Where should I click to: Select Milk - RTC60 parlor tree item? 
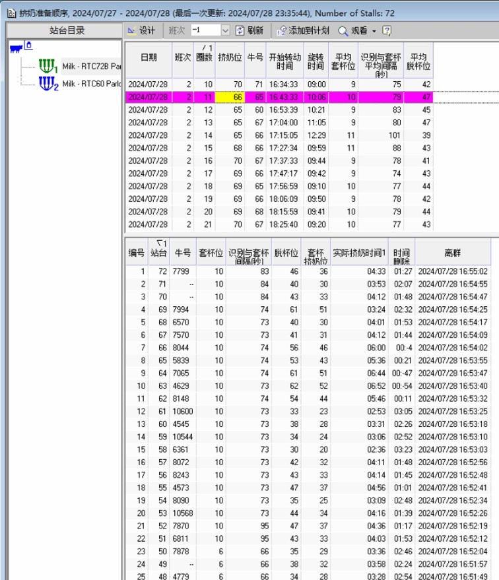tap(91, 84)
